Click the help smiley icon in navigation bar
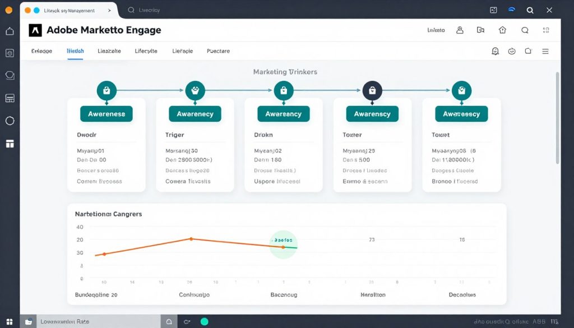Viewport: 574px width, 328px height. (x=512, y=51)
